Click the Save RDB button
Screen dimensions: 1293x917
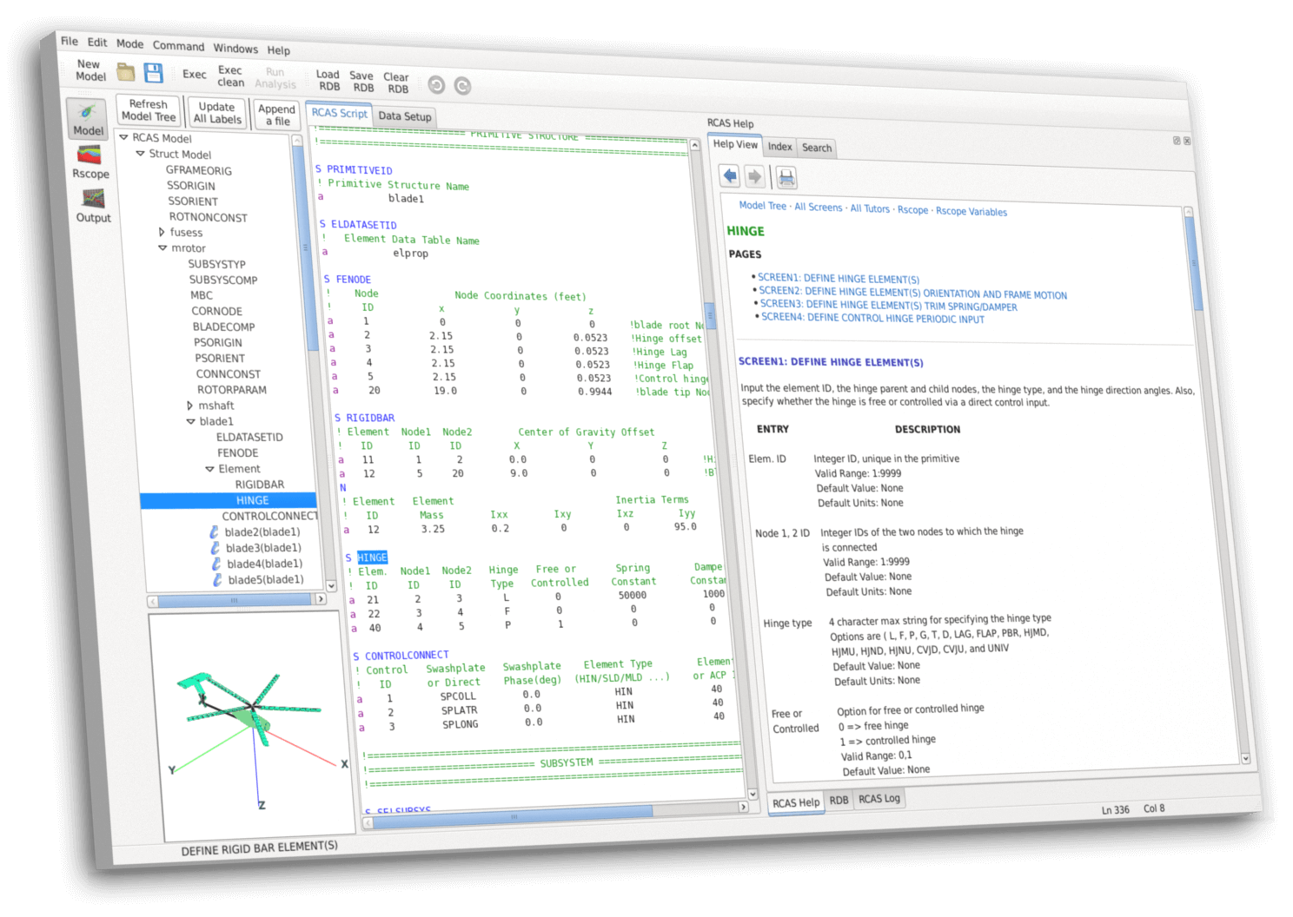362,82
